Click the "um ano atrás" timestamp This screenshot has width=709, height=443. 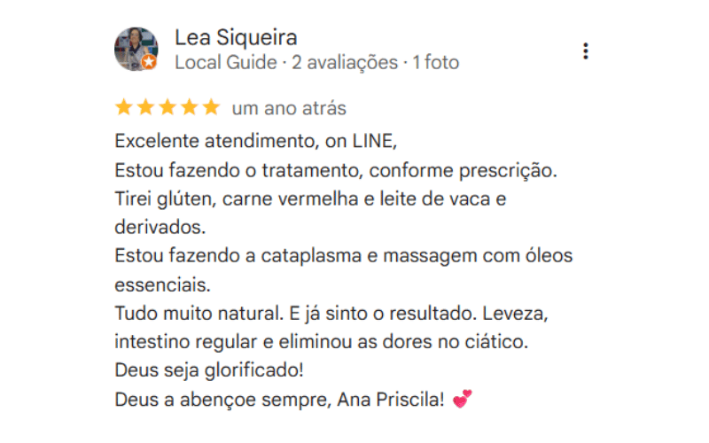289,109
